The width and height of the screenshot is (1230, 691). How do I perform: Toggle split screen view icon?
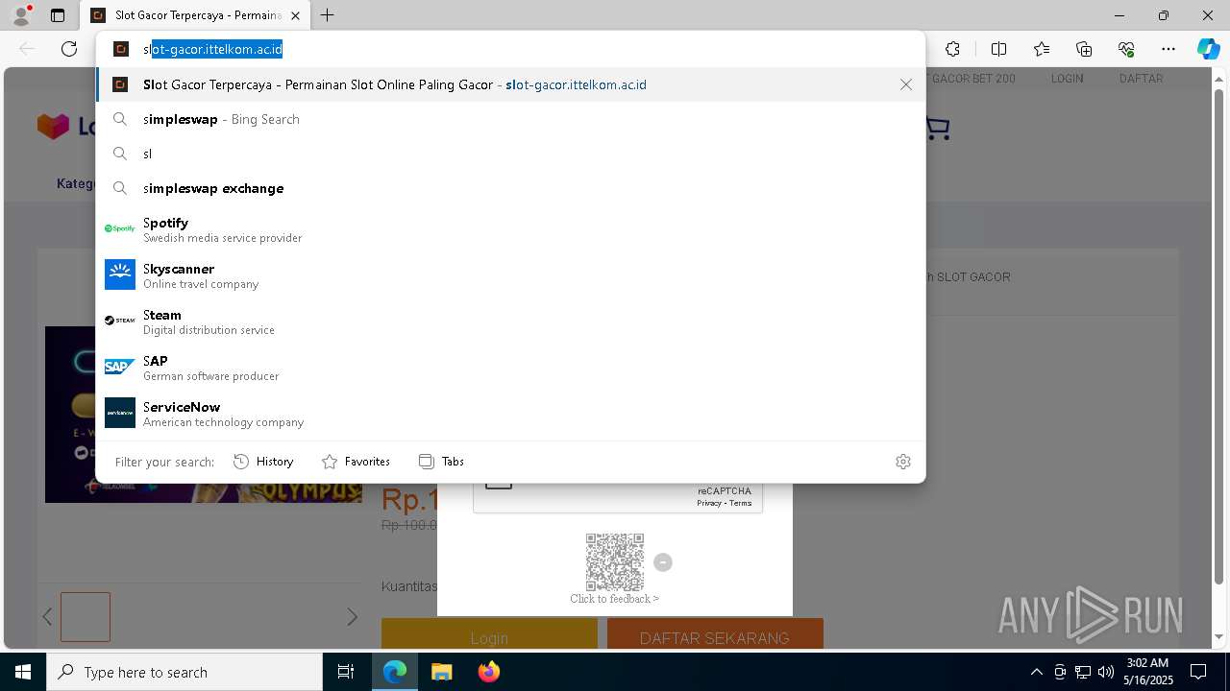998,49
